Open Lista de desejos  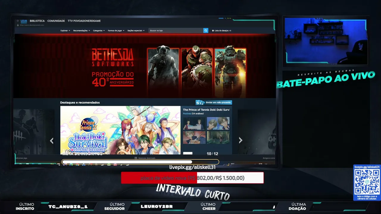[221, 31]
